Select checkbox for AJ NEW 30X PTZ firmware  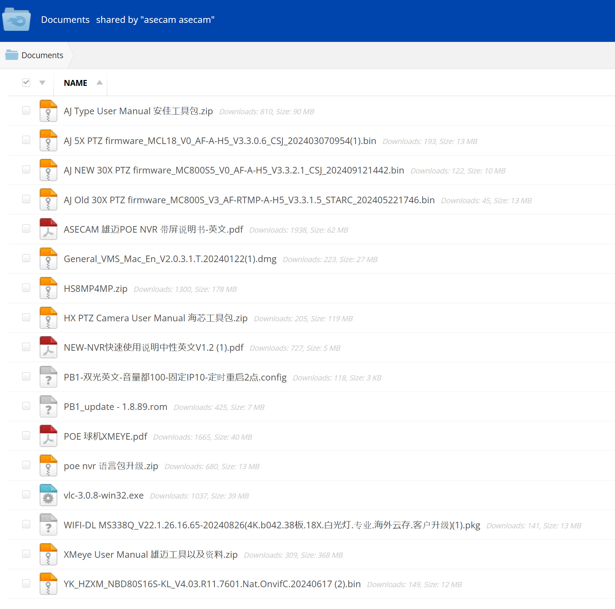point(26,169)
